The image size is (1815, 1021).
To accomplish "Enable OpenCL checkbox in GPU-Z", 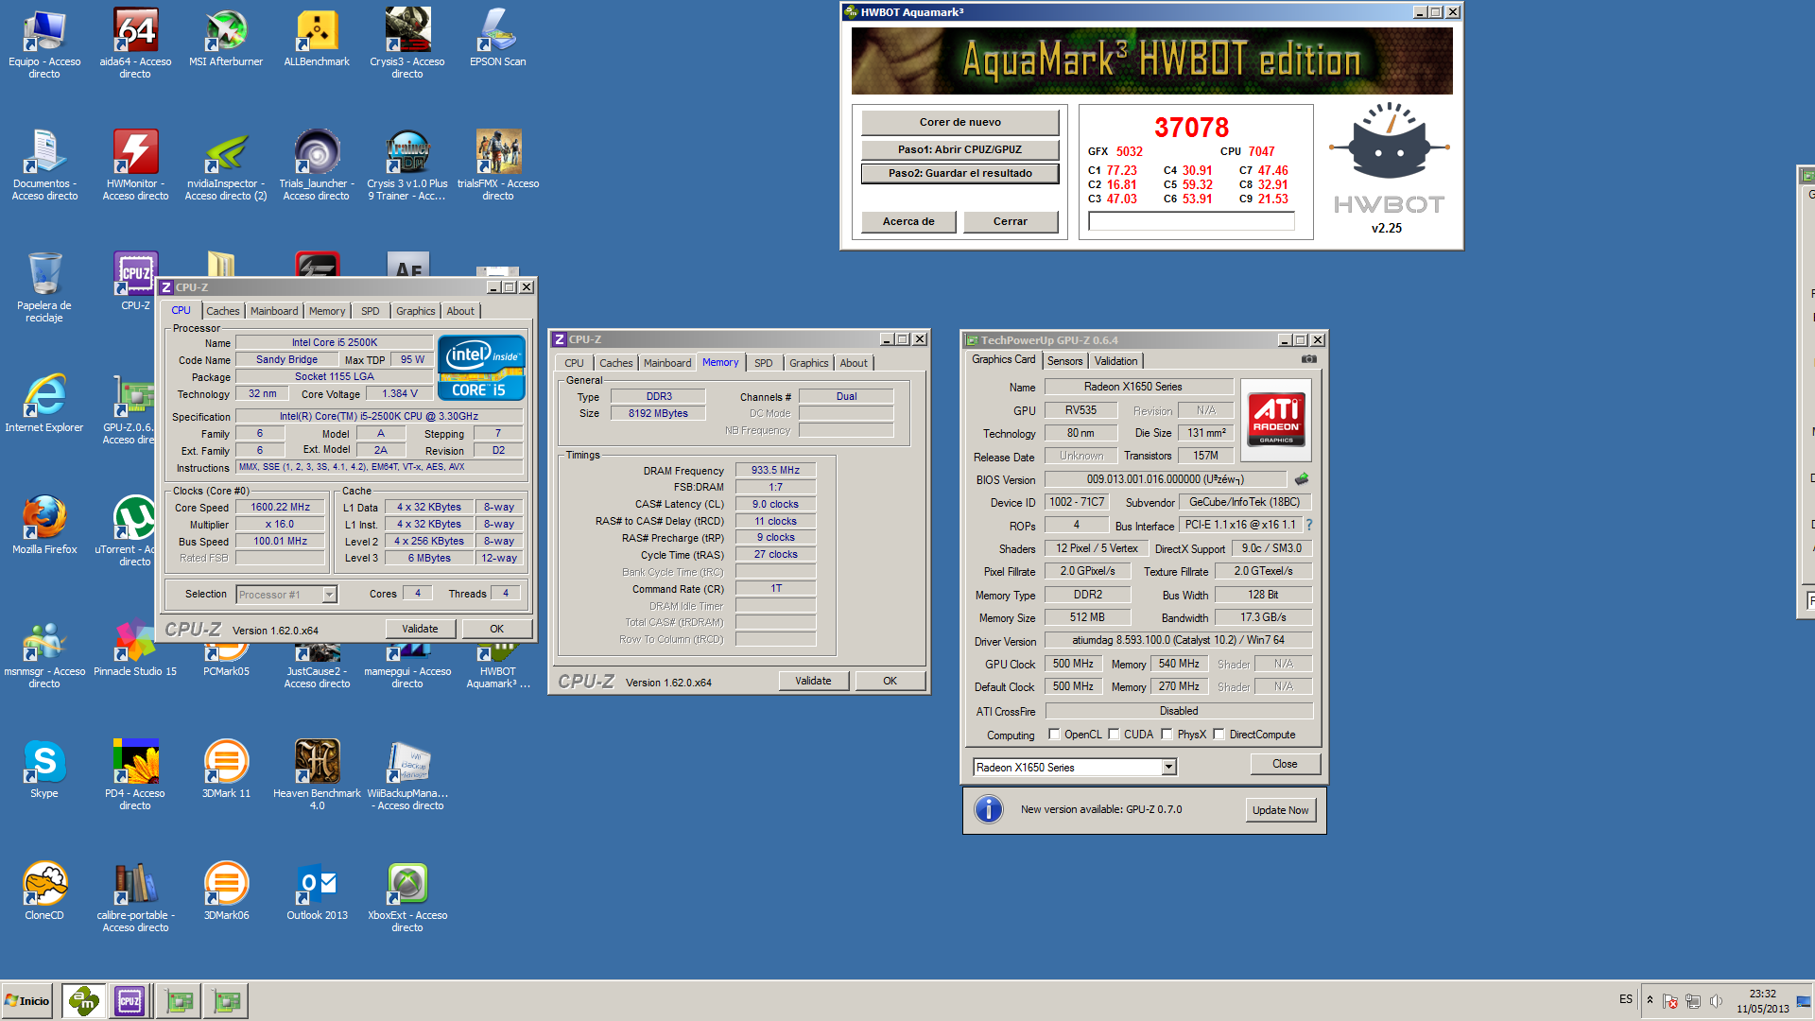I will (1054, 735).
